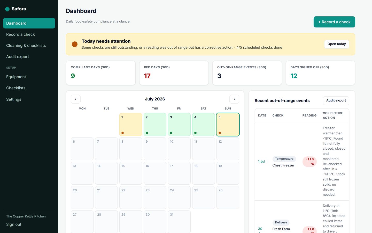Open Dashboard in sidebar

[x=29, y=23]
